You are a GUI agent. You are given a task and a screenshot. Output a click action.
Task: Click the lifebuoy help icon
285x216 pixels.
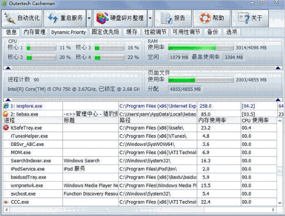pyautogui.click(x=205, y=18)
